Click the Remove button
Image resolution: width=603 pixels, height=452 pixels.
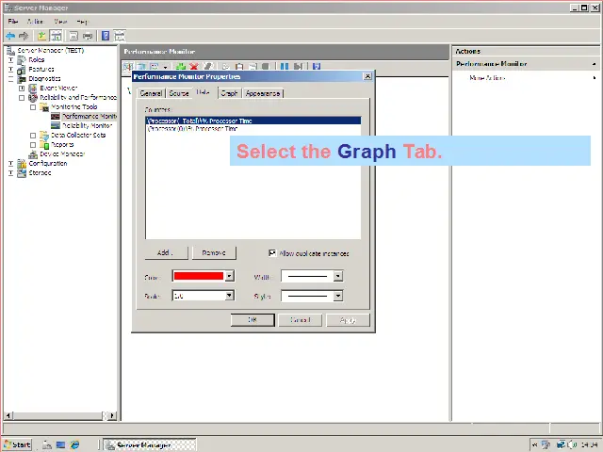[x=214, y=253]
